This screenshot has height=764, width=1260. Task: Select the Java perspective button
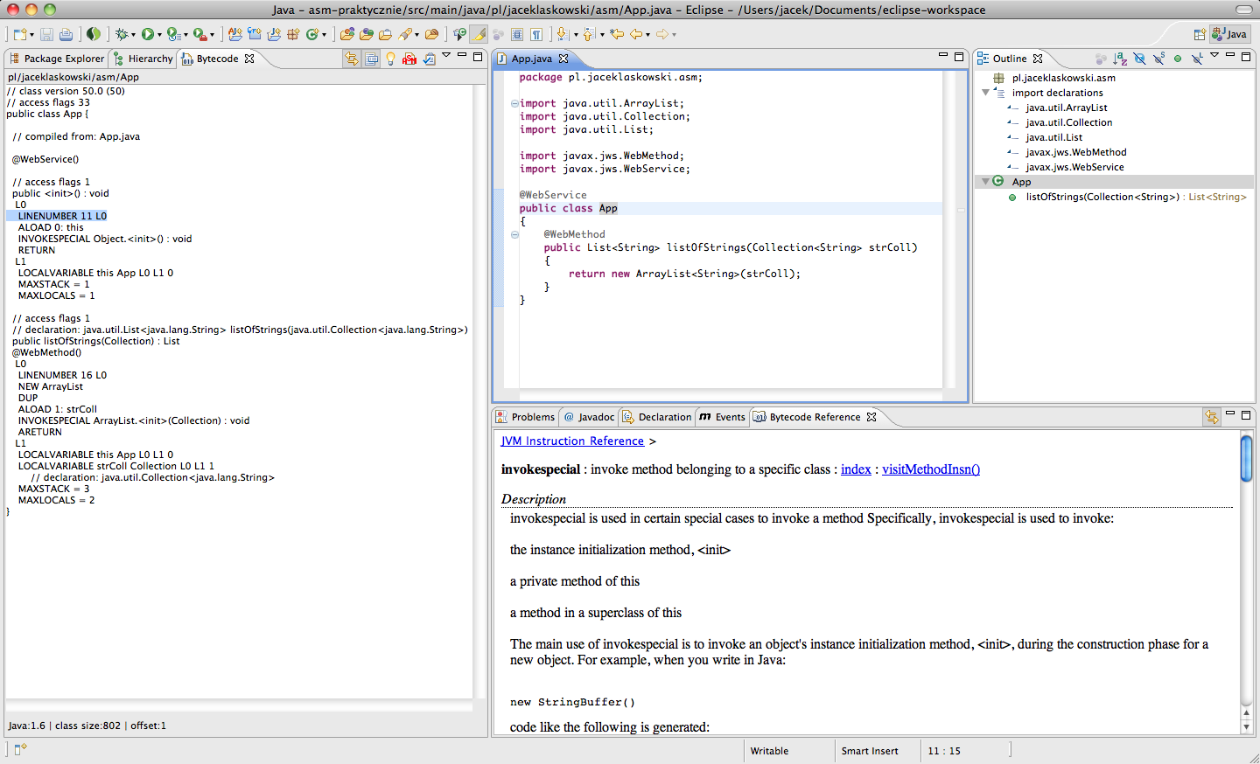coord(1229,34)
